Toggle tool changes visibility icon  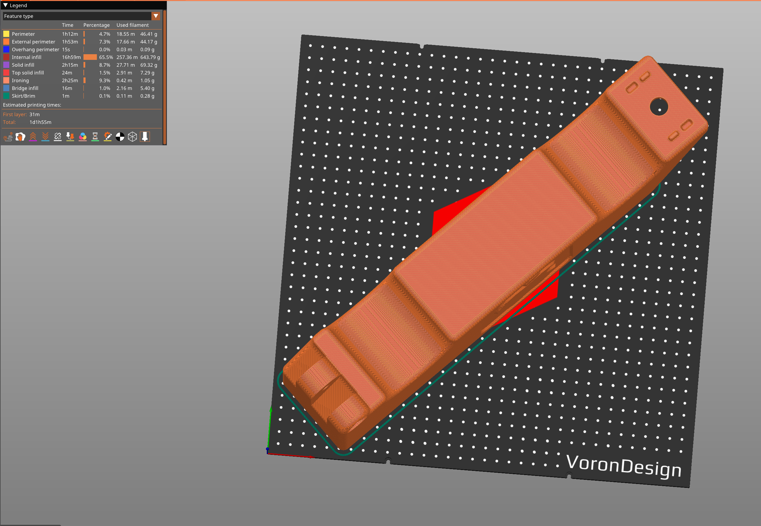click(x=70, y=137)
